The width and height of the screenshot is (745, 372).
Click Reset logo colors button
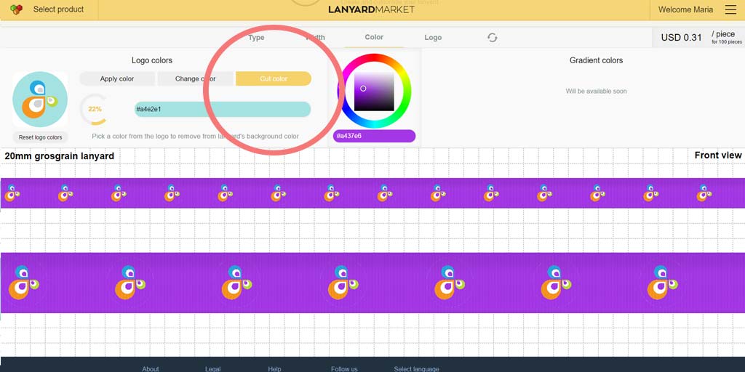click(x=41, y=137)
